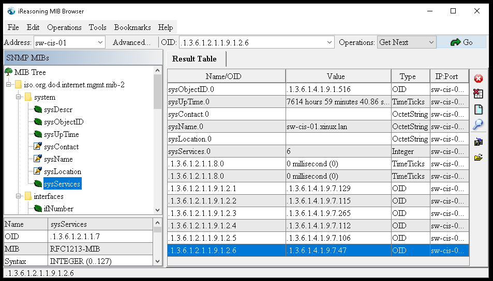Open the Operations Get Next dropdown

coord(431,42)
